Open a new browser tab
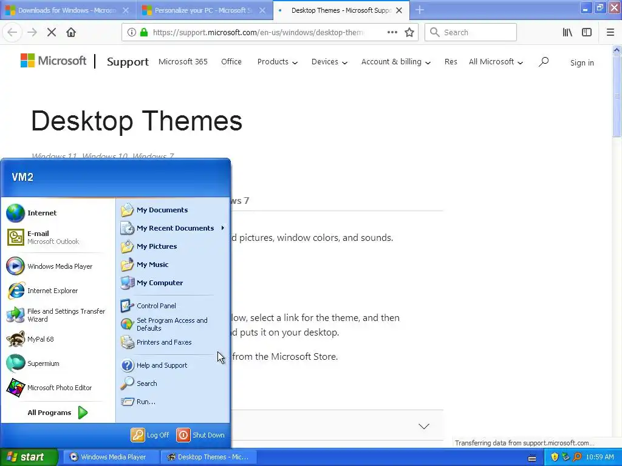Screen dimensions: 622x466 [x=420, y=10]
